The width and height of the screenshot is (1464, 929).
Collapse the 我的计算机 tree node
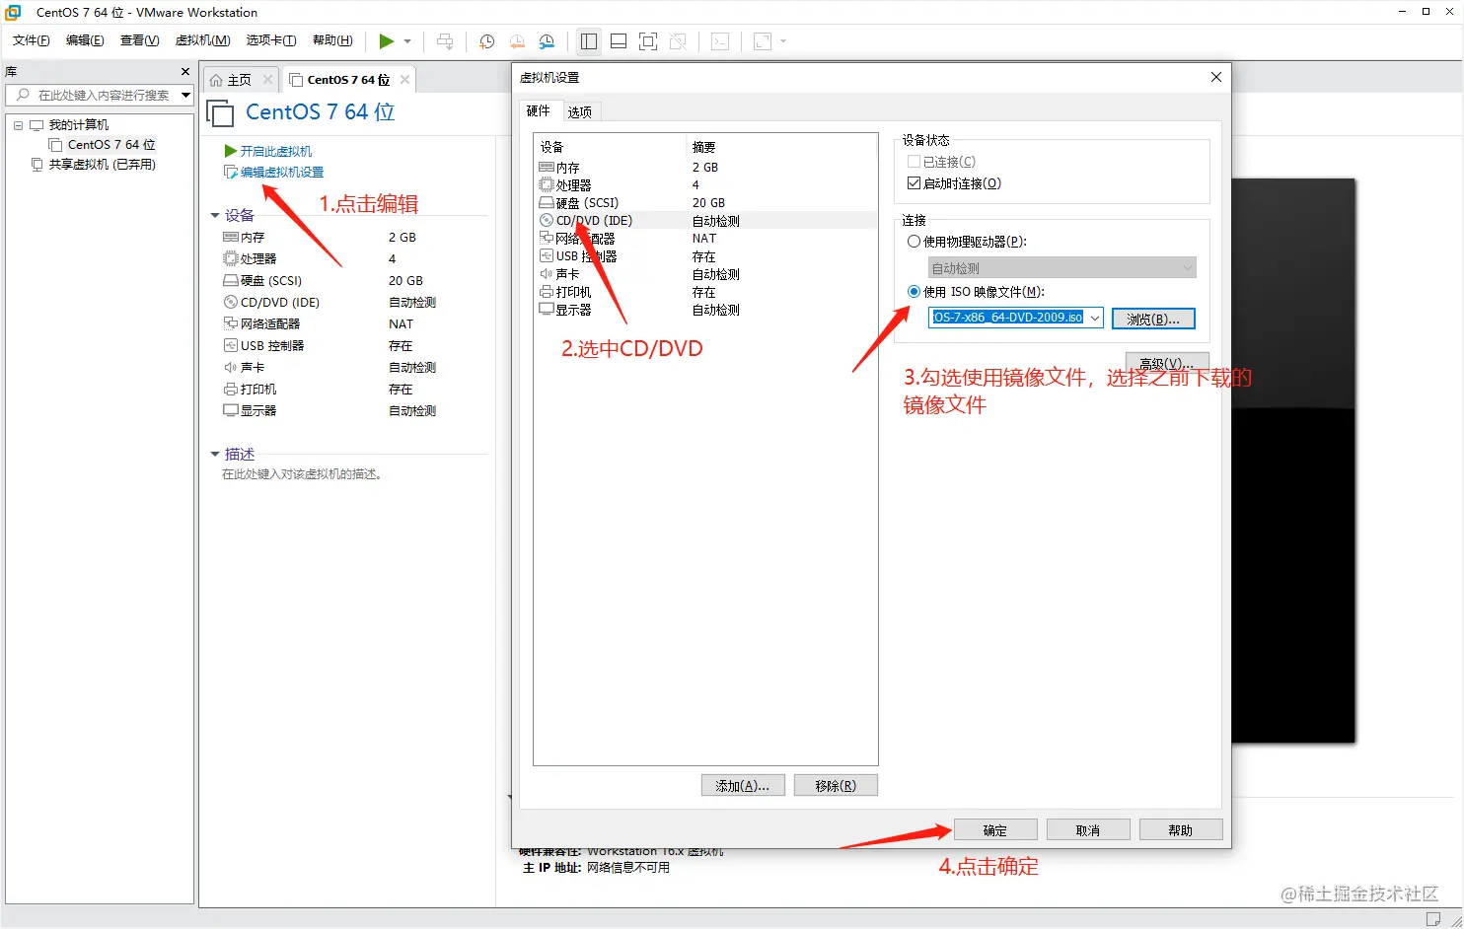pyautogui.click(x=18, y=125)
